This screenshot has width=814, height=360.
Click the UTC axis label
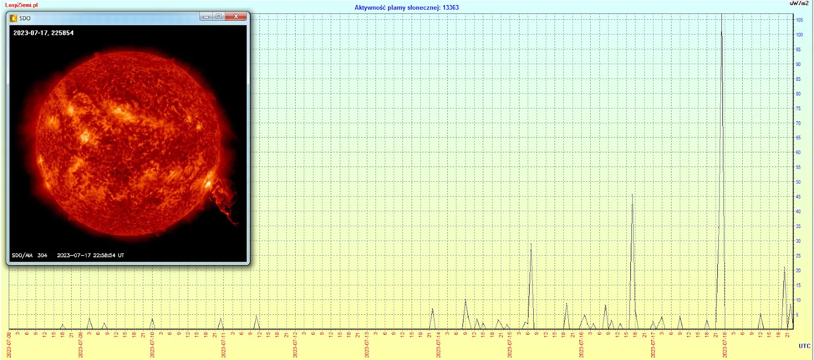click(804, 346)
